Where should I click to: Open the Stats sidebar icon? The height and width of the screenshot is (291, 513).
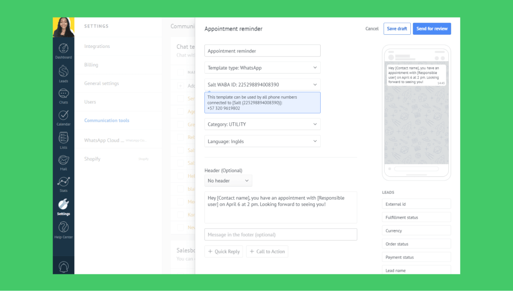pyautogui.click(x=63, y=184)
